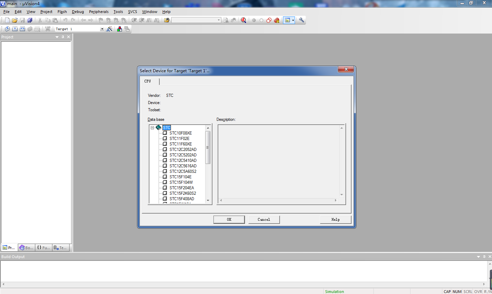This screenshot has width=492, height=294.
Task: Collapse the STC database tree node
Action: [152, 128]
